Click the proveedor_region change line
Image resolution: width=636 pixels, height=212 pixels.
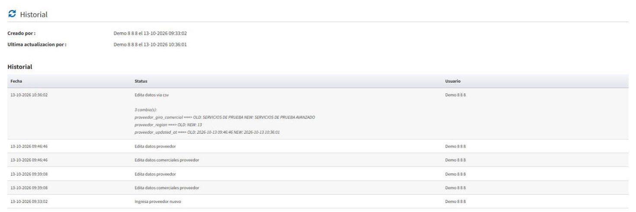pos(168,125)
